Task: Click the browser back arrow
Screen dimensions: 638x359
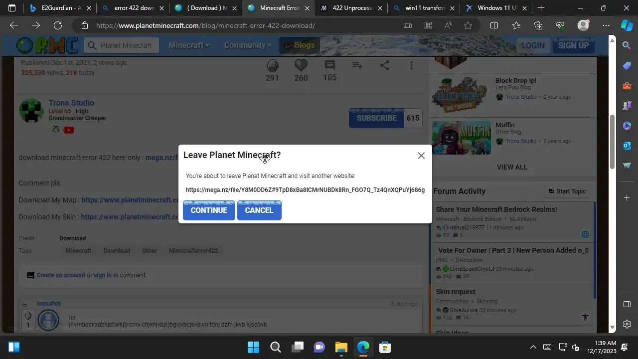Action: tap(14, 25)
